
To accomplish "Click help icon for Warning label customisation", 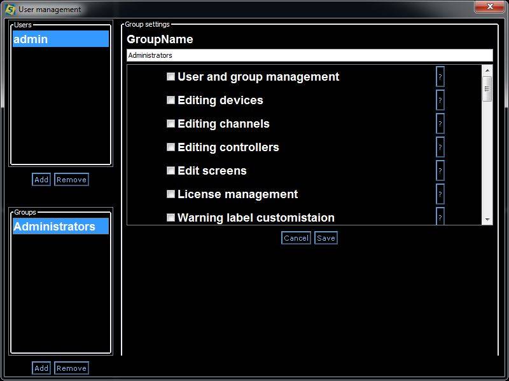I will (440, 217).
